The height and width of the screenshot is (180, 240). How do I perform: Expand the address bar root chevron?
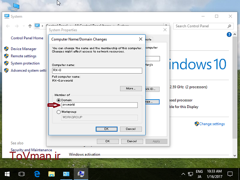point(42,26)
